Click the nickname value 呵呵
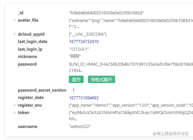This screenshot has width=193, height=140. point(75,56)
